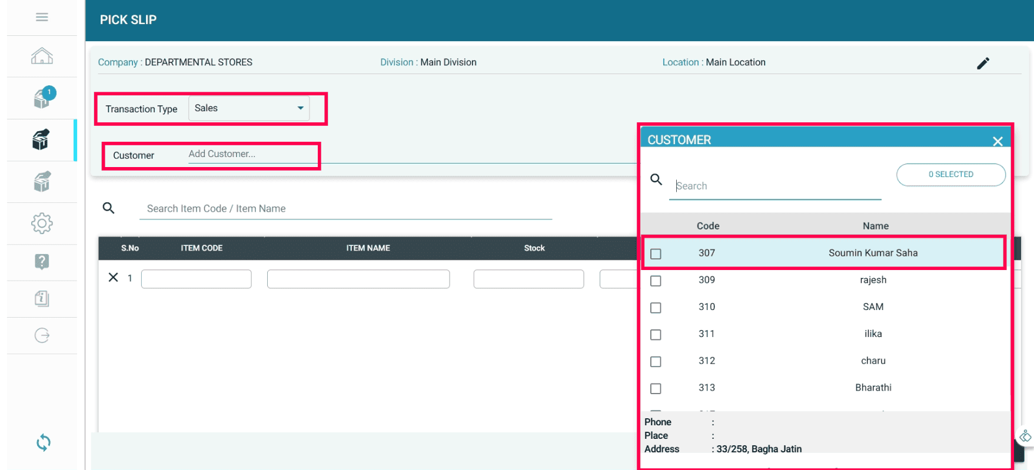Select customer name charu
This screenshot has width=1034, height=470.
pos(873,361)
